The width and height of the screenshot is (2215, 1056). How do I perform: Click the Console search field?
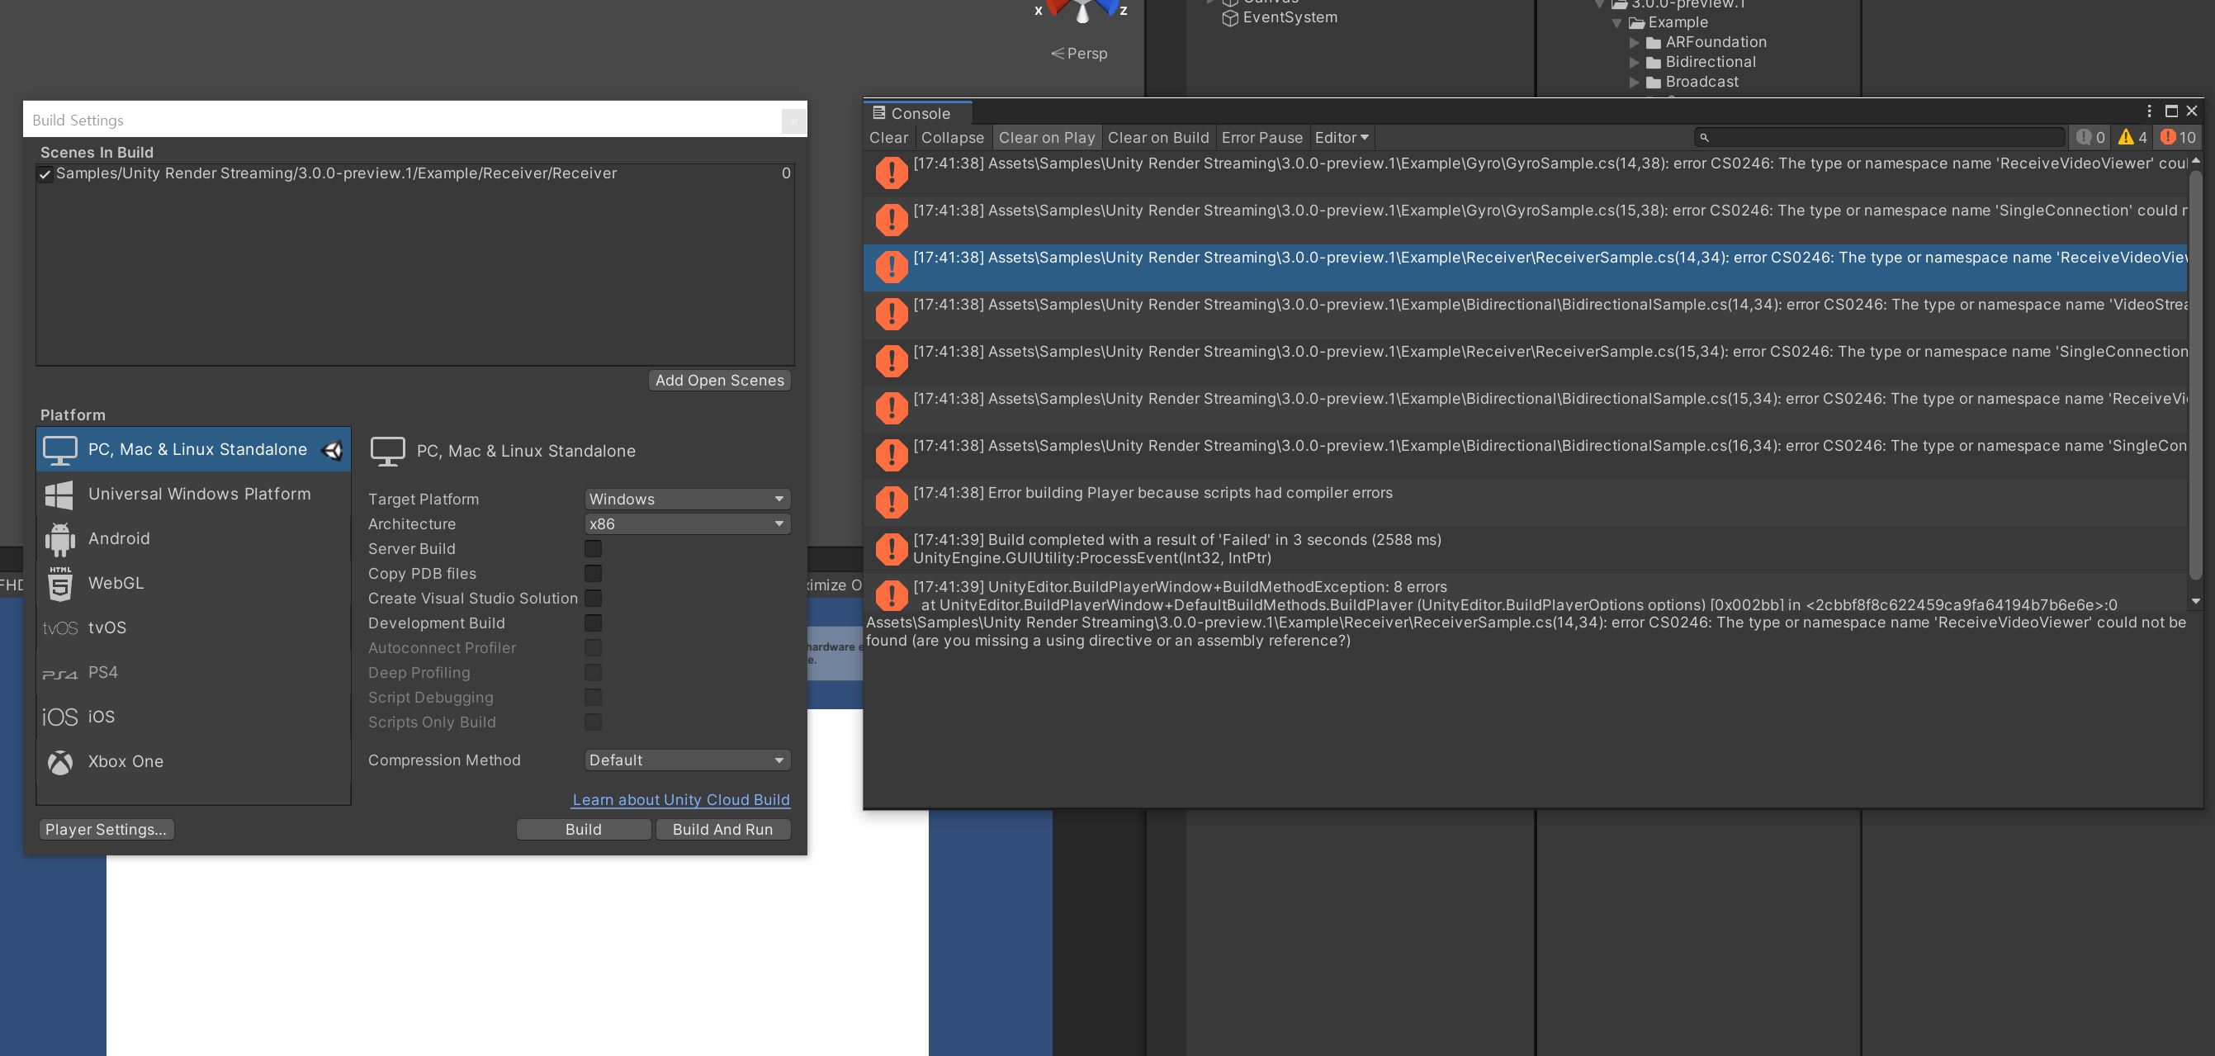click(x=1879, y=138)
